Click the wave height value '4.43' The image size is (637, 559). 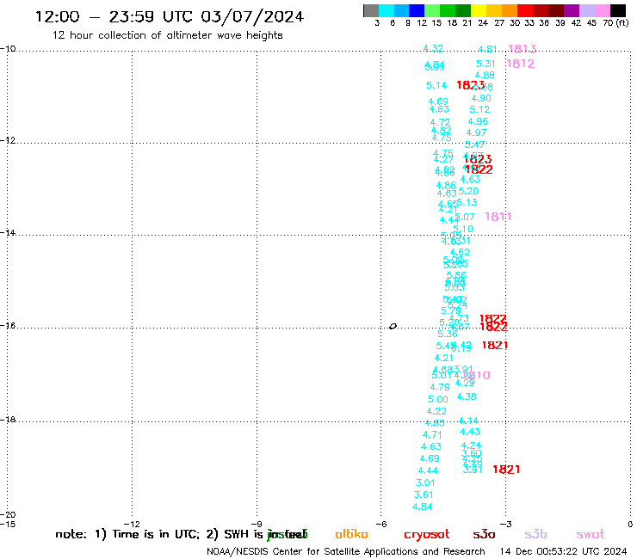pyautogui.click(x=470, y=432)
